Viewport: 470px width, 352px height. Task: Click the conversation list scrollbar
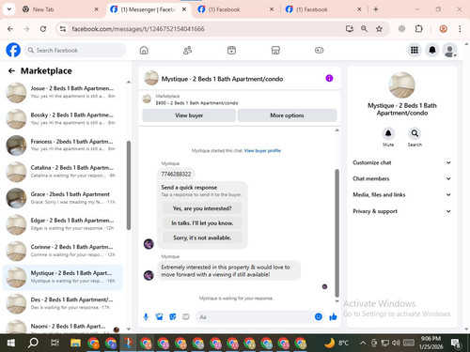point(129,185)
